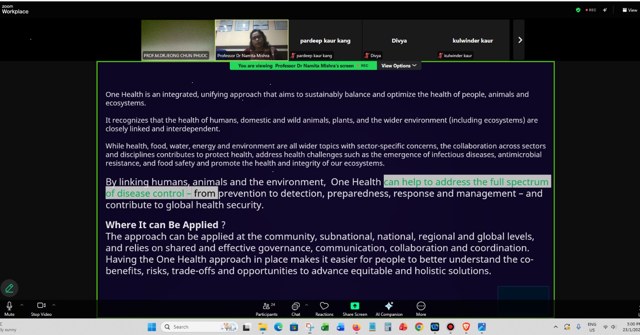Expand audio options arrow beside Mute
This screenshot has height=335, width=640.
click(x=22, y=305)
